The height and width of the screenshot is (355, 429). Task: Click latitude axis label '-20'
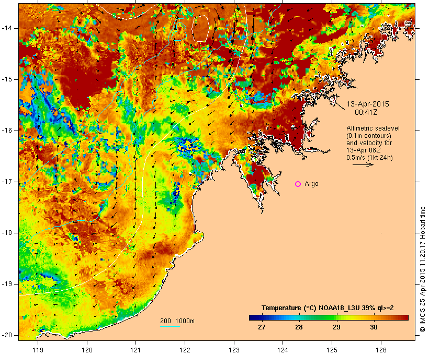[6, 335]
